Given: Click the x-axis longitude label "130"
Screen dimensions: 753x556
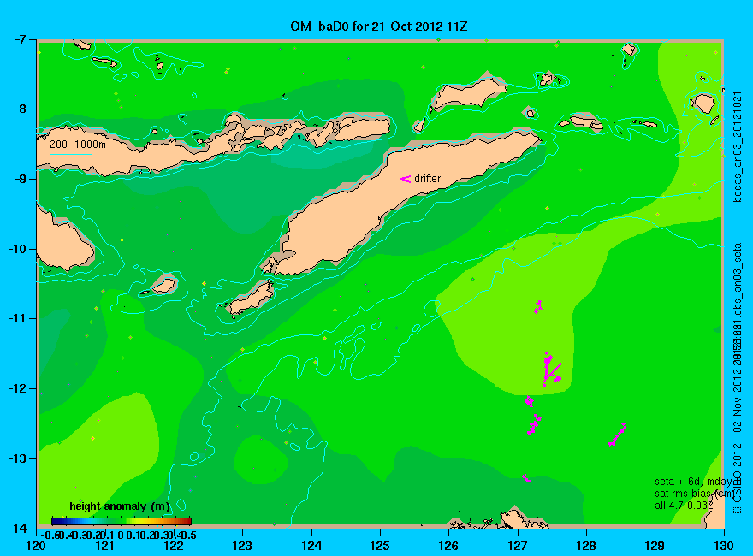Looking at the screenshot, I should click(x=724, y=546).
